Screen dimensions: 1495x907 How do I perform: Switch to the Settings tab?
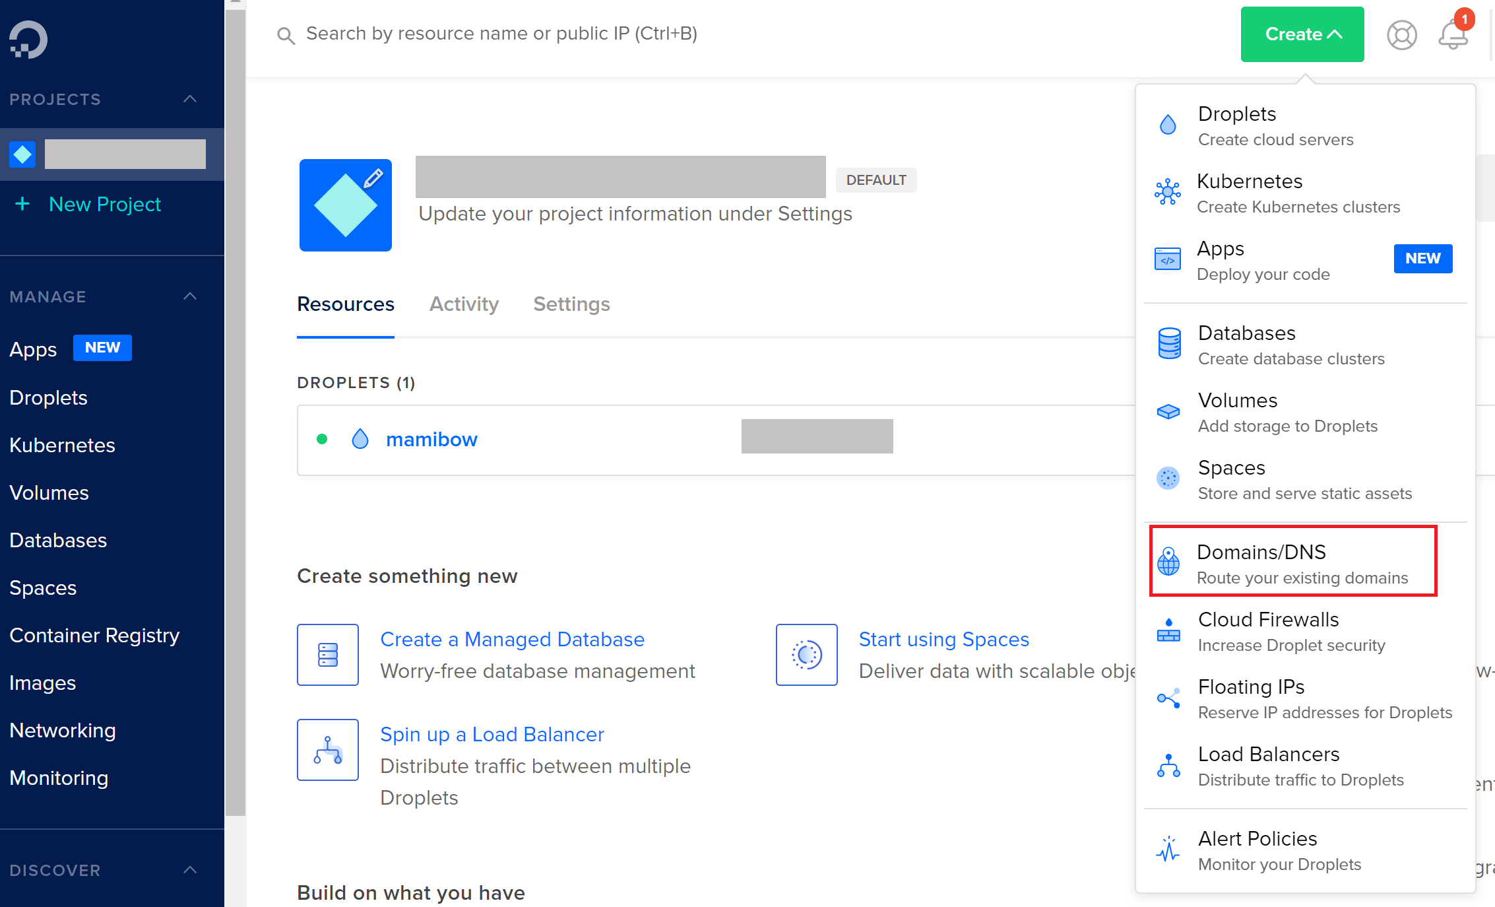click(x=571, y=304)
